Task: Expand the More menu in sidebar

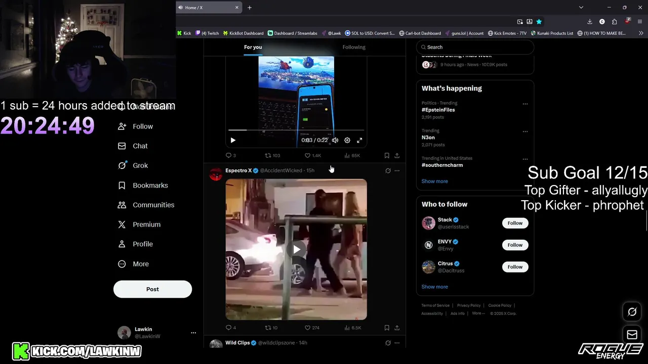Action: (x=133, y=264)
